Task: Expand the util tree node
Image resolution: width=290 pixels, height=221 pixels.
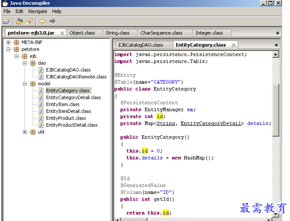Action: coord(25,132)
